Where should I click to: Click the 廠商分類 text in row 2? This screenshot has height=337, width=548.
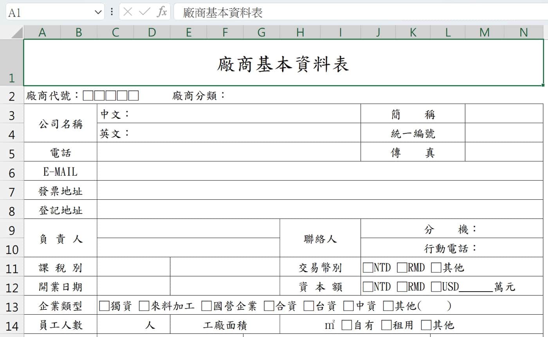click(x=199, y=95)
